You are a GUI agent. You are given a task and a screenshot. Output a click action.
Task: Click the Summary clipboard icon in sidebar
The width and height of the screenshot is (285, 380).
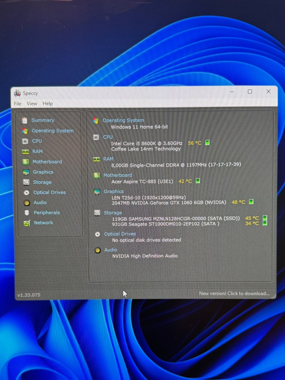(x=25, y=120)
